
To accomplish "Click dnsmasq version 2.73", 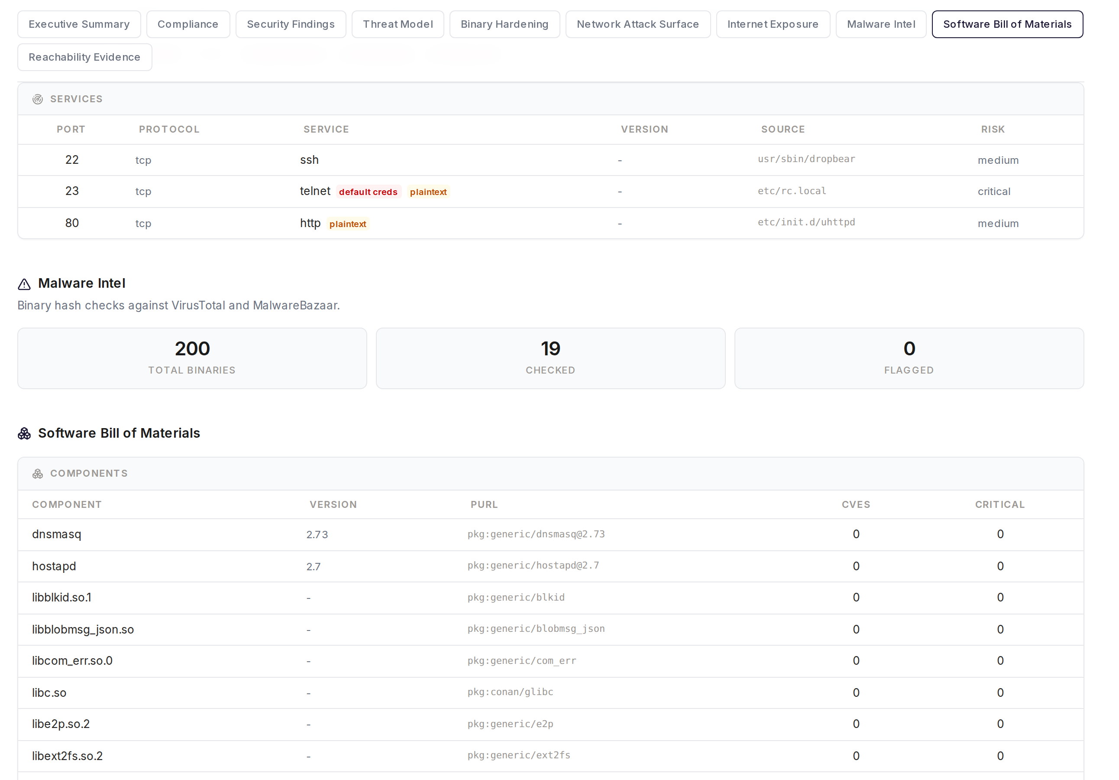I will coord(317,535).
